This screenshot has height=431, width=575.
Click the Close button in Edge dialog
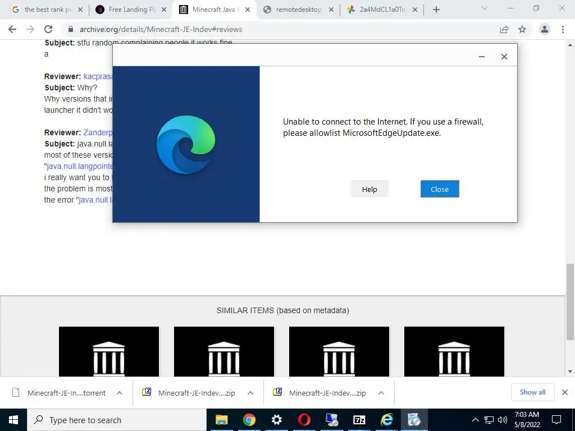click(x=440, y=189)
